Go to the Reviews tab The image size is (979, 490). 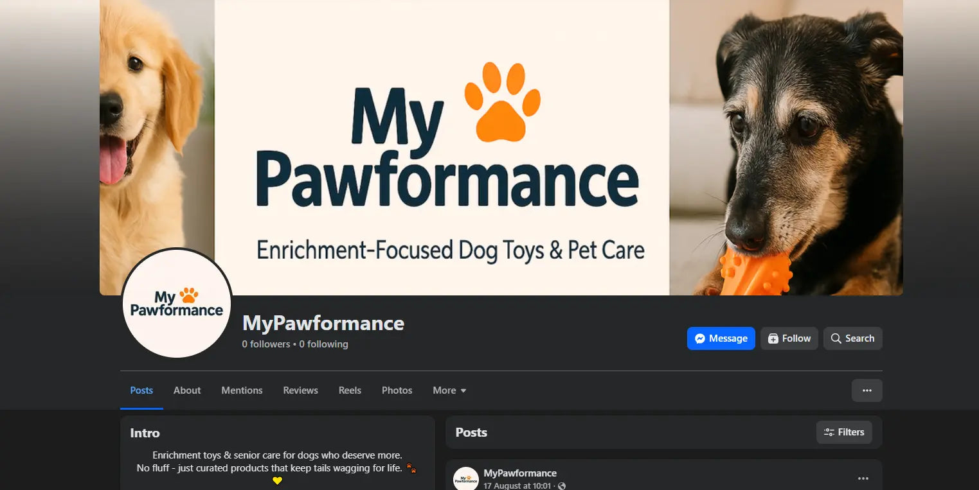tap(300, 390)
